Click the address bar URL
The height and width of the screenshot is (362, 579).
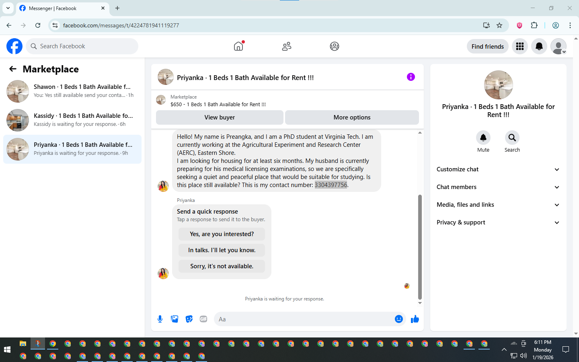(x=121, y=25)
